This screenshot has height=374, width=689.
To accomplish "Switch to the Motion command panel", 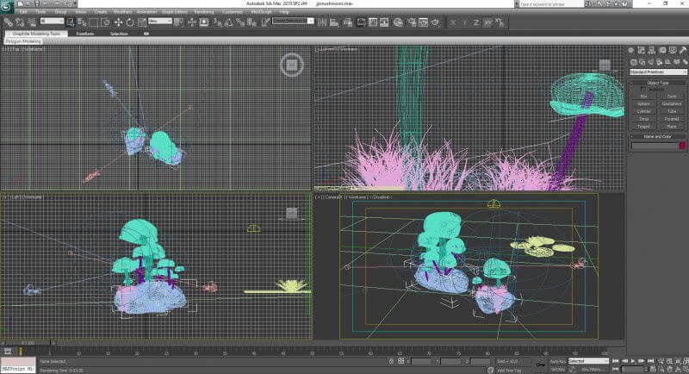I will tap(662, 50).
